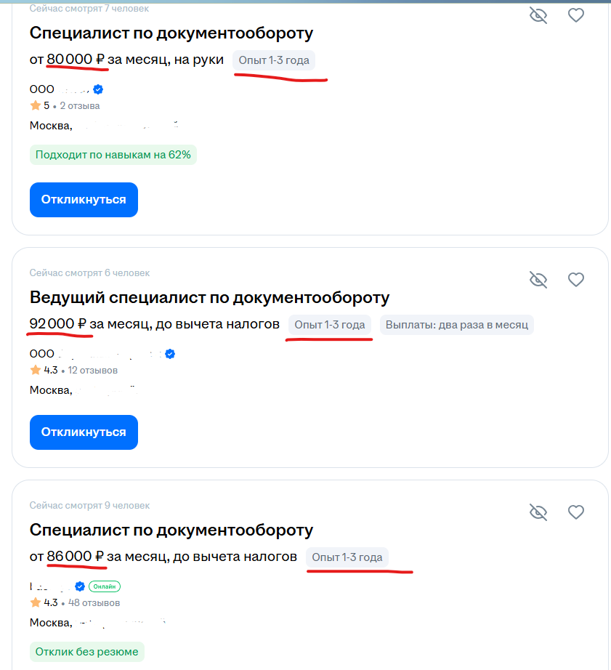Open the 12 отзывов reviews link
Screen dimensions: 611x670
point(93,370)
